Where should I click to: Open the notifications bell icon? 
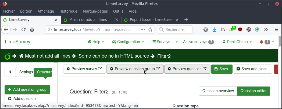[x=261, y=42]
